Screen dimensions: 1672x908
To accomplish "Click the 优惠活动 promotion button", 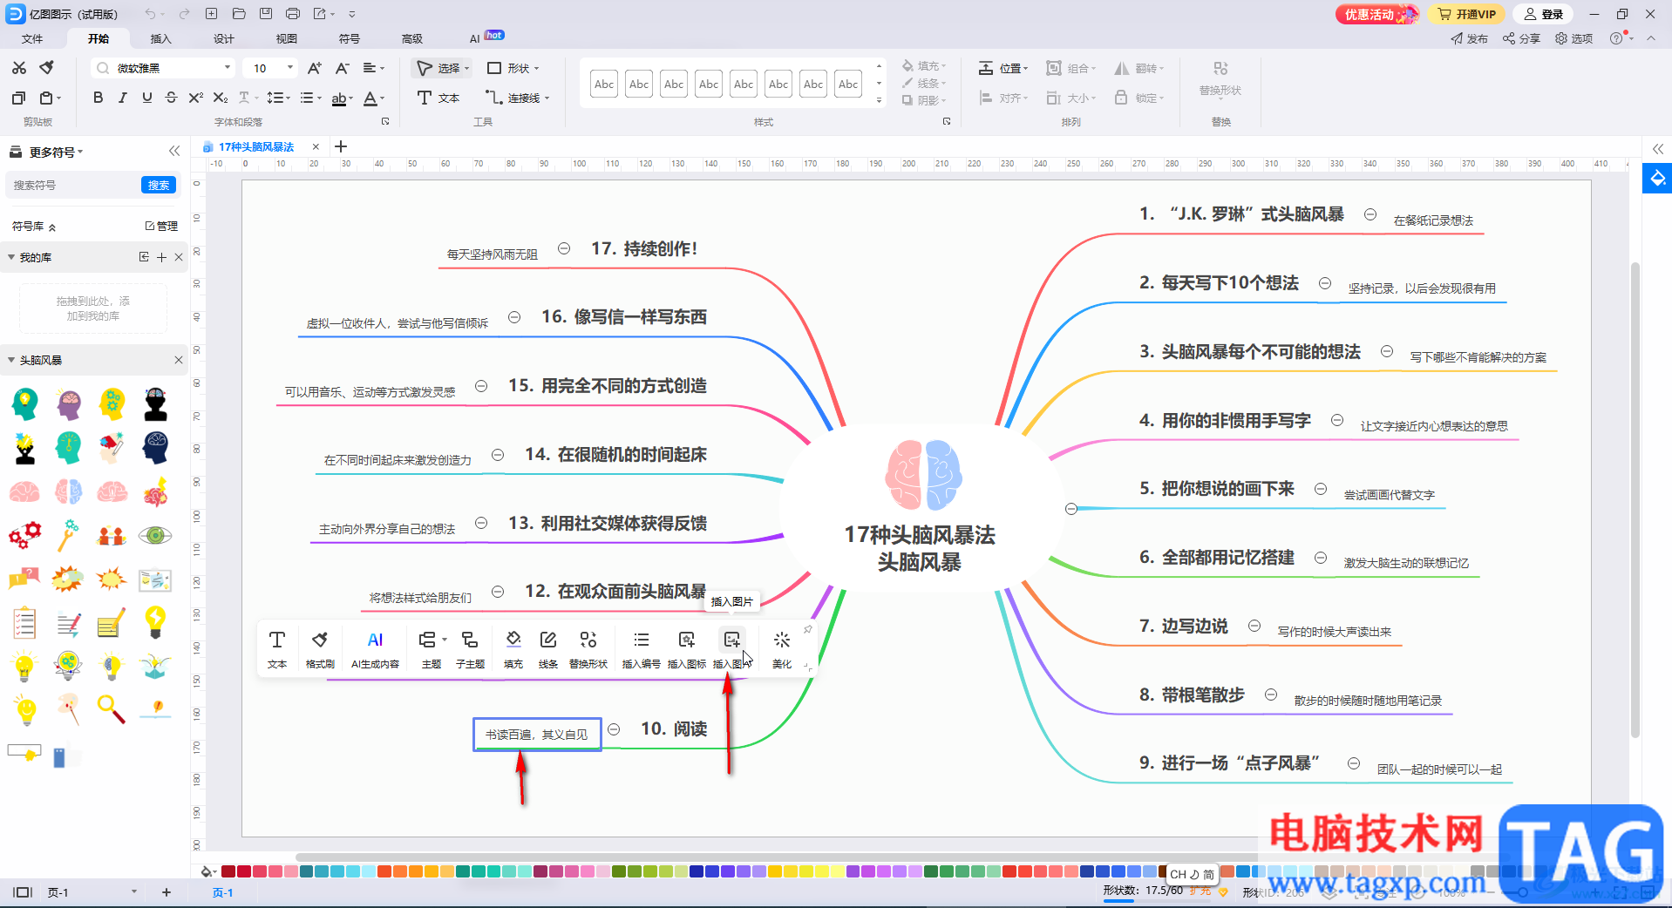I will click(1377, 14).
